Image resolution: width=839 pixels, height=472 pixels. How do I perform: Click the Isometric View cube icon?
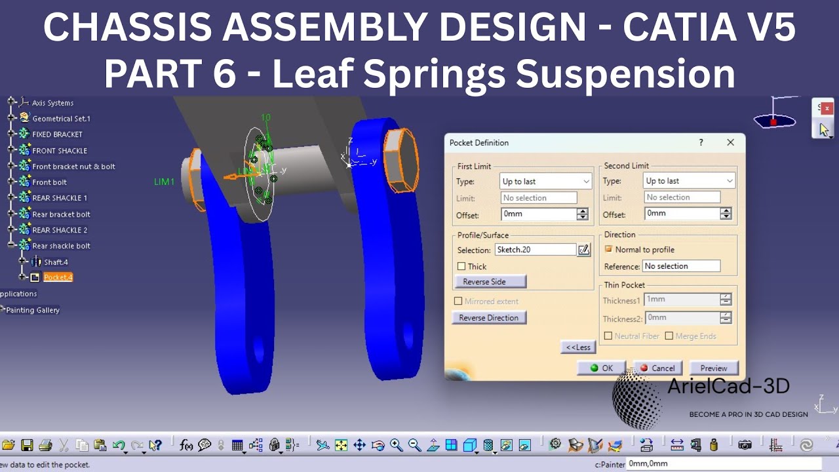click(470, 445)
